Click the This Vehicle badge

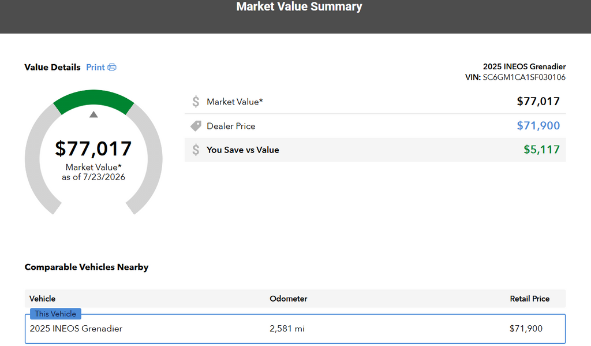[55, 314]
